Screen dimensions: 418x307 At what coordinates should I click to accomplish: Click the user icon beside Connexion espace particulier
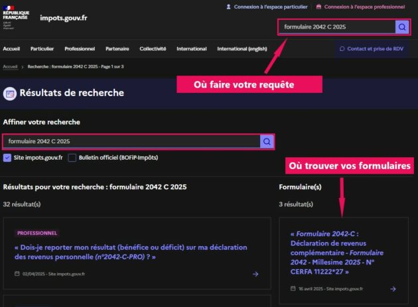tap(228, 7)
